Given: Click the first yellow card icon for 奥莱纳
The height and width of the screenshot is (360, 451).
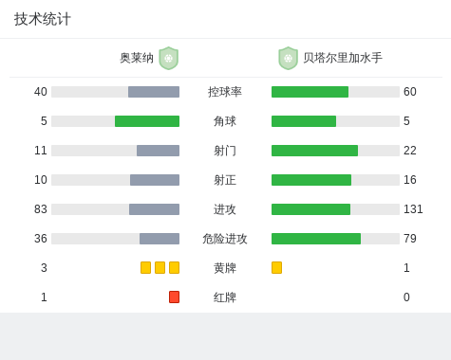Looking at the screenshot, I should click(145, 267).
